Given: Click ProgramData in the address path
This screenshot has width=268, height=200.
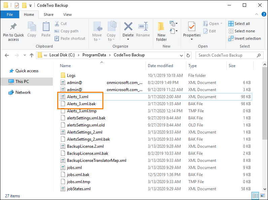Looking at the screenshot, I should [x=94, y=55].
